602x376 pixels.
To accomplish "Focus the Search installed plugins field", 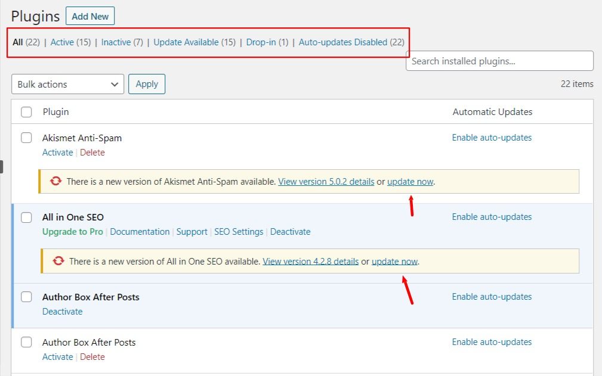I will click(x=499, y=61).
